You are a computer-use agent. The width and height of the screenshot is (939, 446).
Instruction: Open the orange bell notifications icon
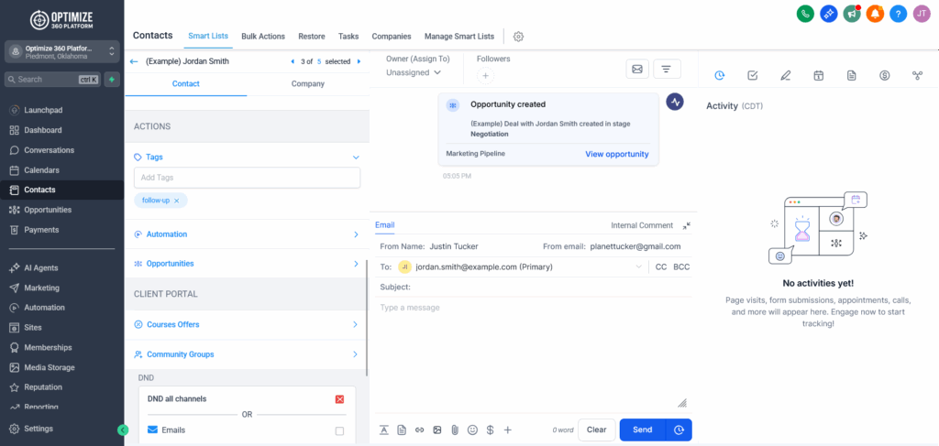[875, 13]
